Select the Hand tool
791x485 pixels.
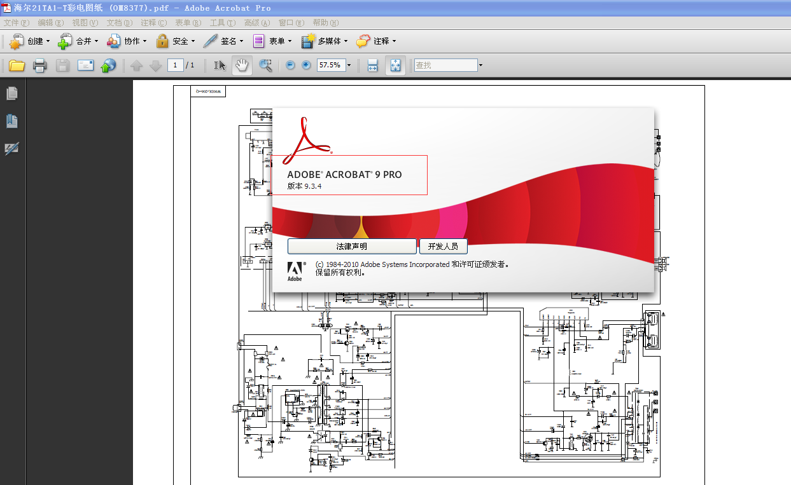click(242, 65)
